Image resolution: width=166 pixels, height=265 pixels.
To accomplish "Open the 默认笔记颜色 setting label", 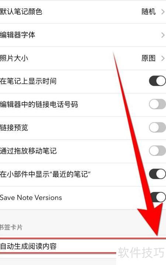I will (21, 12).
